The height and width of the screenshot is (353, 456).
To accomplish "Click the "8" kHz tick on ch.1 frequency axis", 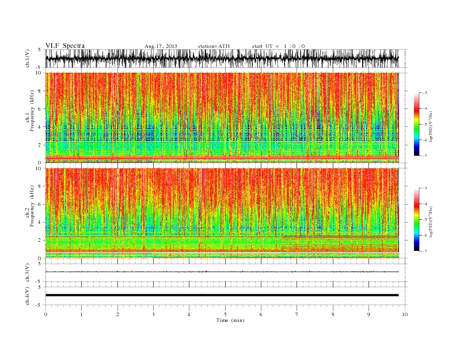I will click(40, 91).
